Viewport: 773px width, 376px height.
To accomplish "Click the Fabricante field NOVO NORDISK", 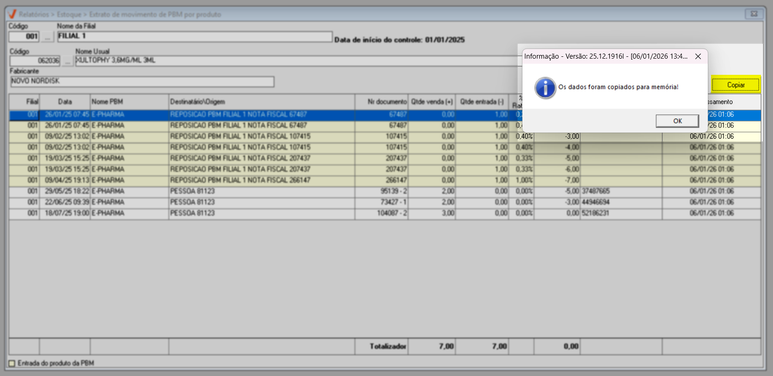I will click(142, 81).
